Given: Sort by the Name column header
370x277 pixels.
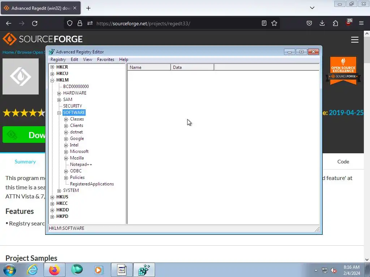Looking at the screenshot, I should (149, 67).
